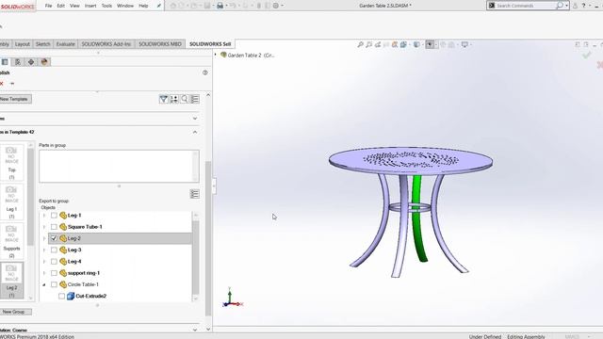Click the user login icon by the search box
The height and width of the screenshot is (339, 603).
pyautogui.click(x=575, y=6)
